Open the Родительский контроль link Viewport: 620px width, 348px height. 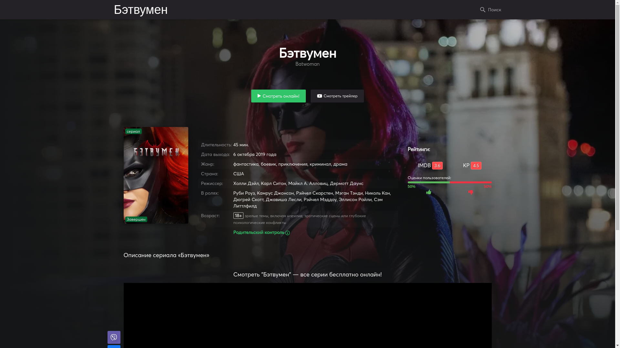[259, 232]
